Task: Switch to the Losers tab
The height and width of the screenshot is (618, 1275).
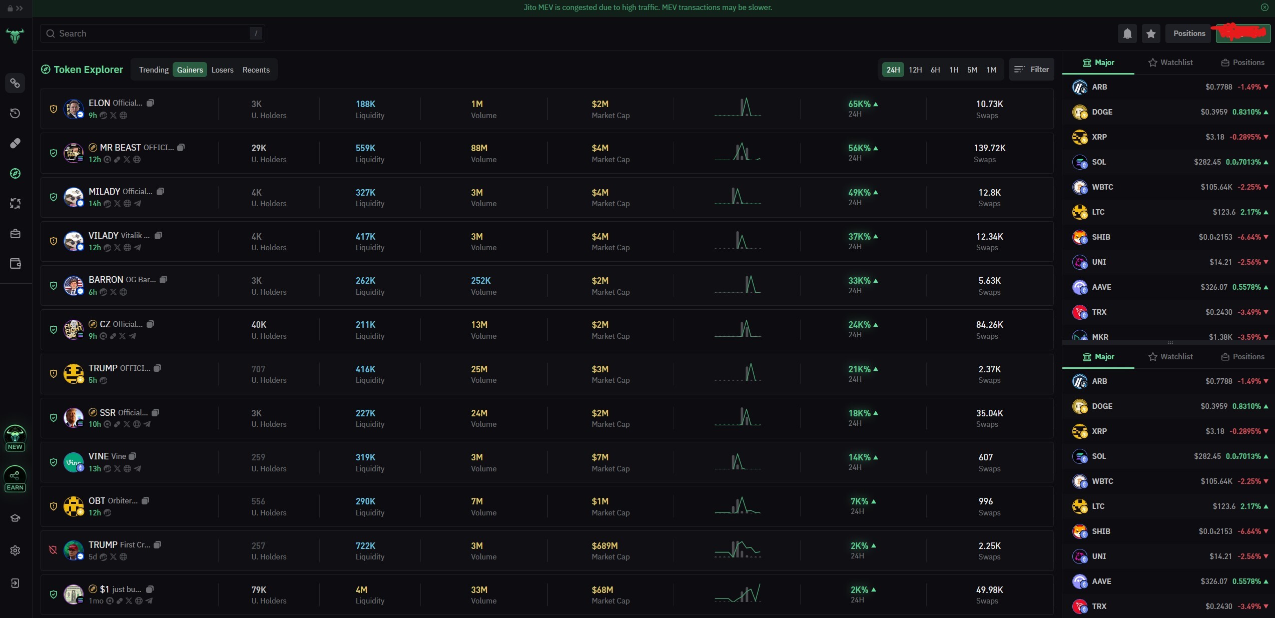Action: click(x=222, y=70)
